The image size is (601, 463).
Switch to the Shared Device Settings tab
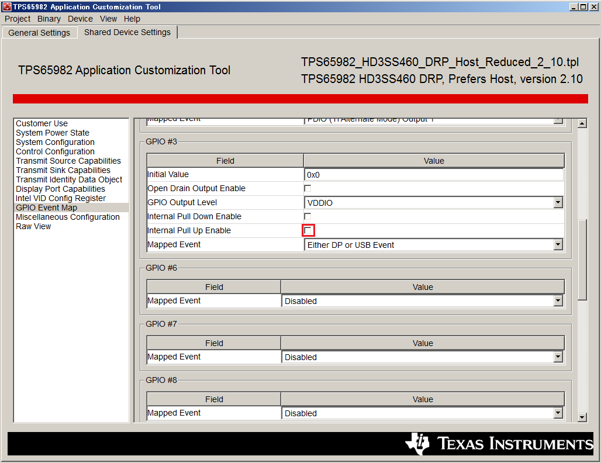click(127, 32)
